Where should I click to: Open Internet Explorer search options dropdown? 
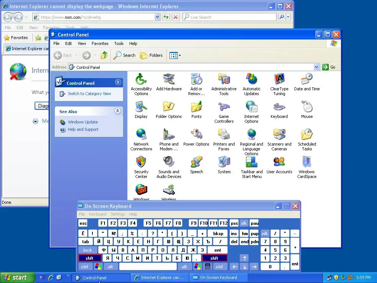(x=288, y=17)
